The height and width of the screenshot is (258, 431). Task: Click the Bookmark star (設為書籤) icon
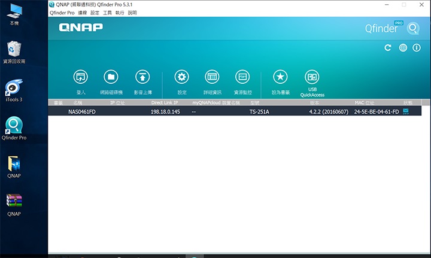(x=280, y=77)
